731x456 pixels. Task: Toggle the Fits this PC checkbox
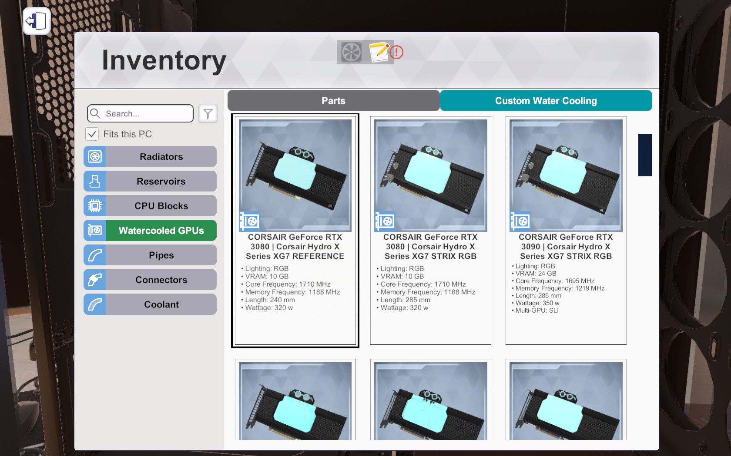(92, 134)
